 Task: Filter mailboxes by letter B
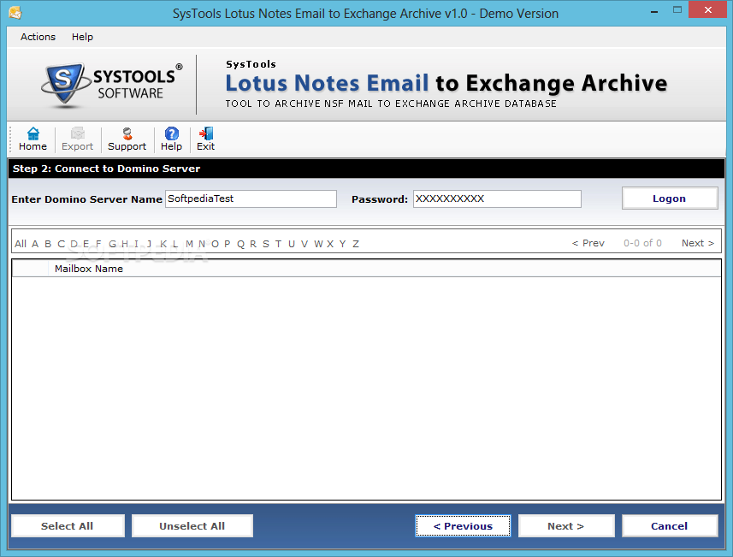(x=48, y=244)
